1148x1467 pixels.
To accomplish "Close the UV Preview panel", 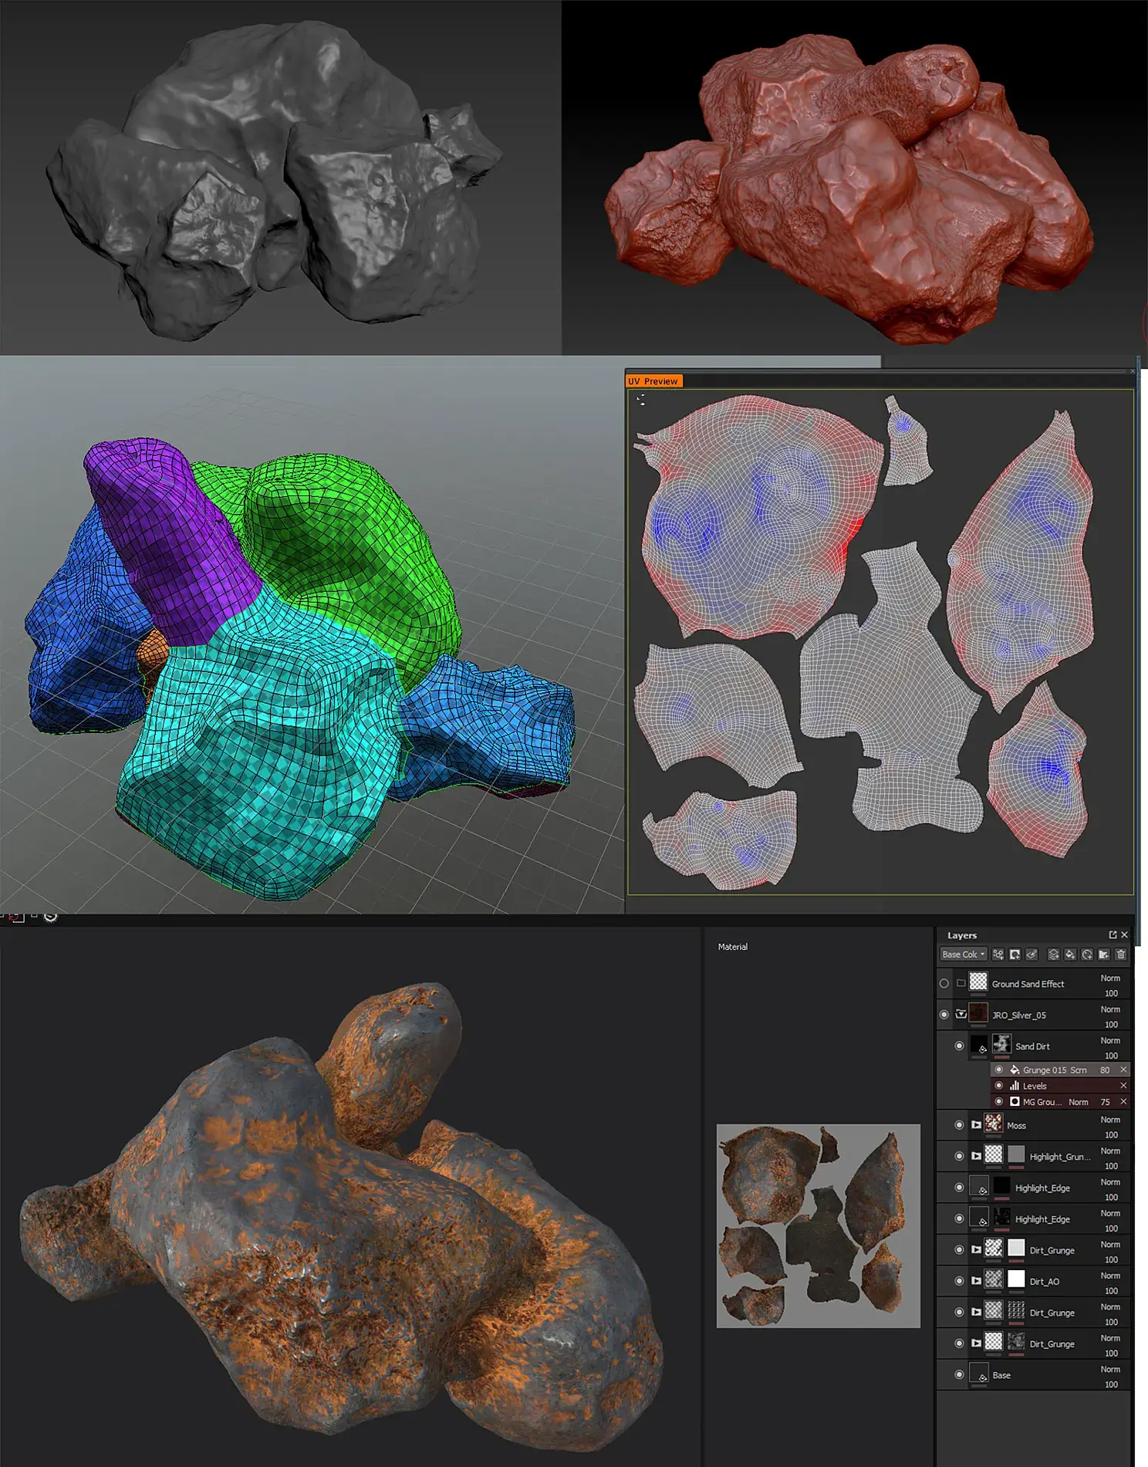I will point(1133,371).
